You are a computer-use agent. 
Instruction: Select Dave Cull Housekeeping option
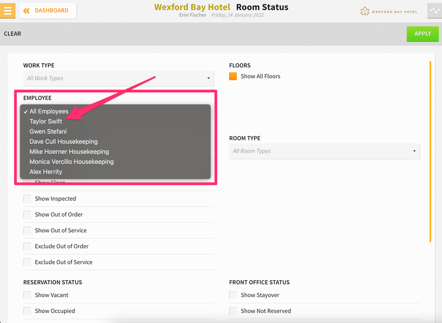115,142
